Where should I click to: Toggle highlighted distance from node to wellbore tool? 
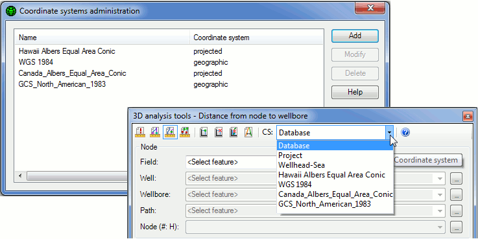click(170, 132)
